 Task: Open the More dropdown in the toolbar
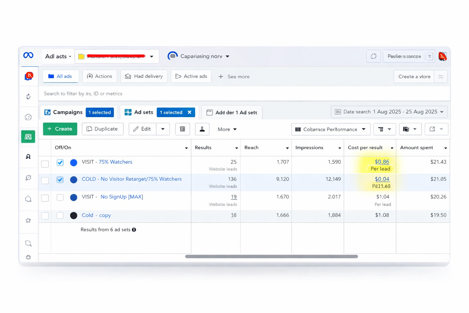[x=227, y=129]
